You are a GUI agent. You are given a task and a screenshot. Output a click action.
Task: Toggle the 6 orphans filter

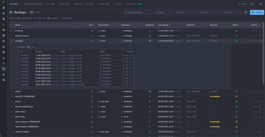coord(53,18)
